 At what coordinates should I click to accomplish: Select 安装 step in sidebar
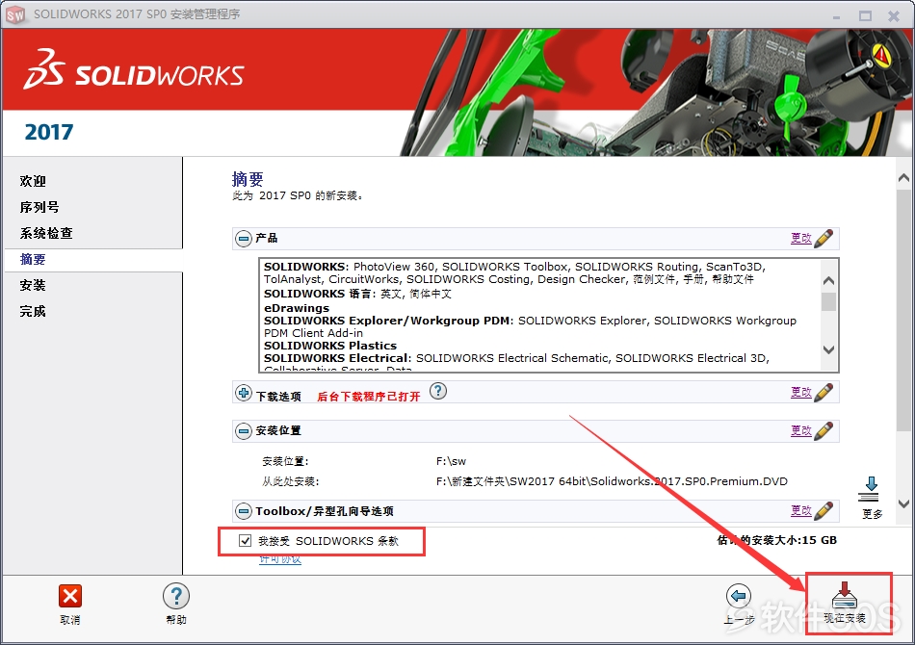(33, 285)
